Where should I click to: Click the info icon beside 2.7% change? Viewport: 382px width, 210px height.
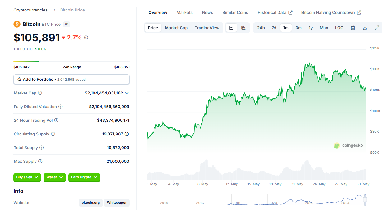pyautogui.click(x=86, y=37)
